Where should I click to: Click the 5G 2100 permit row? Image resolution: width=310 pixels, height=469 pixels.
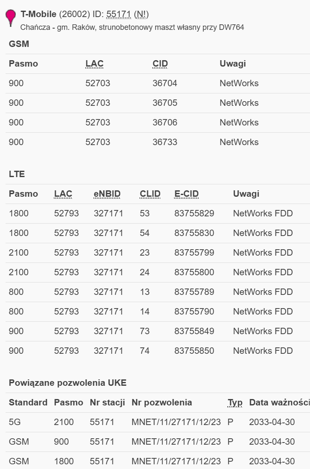coord(157,422)
